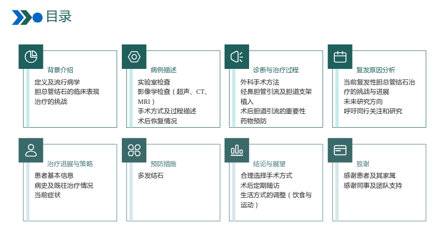Select the 目录 slide title
This screenshot has height=250, width=445.
pos(59,17)
